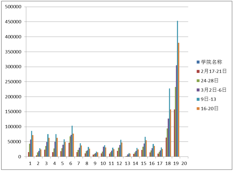This screenshot has width=234, height=171.
Task: Click the purple 3月2日-6日 legend marker
Action: point(198,90)
